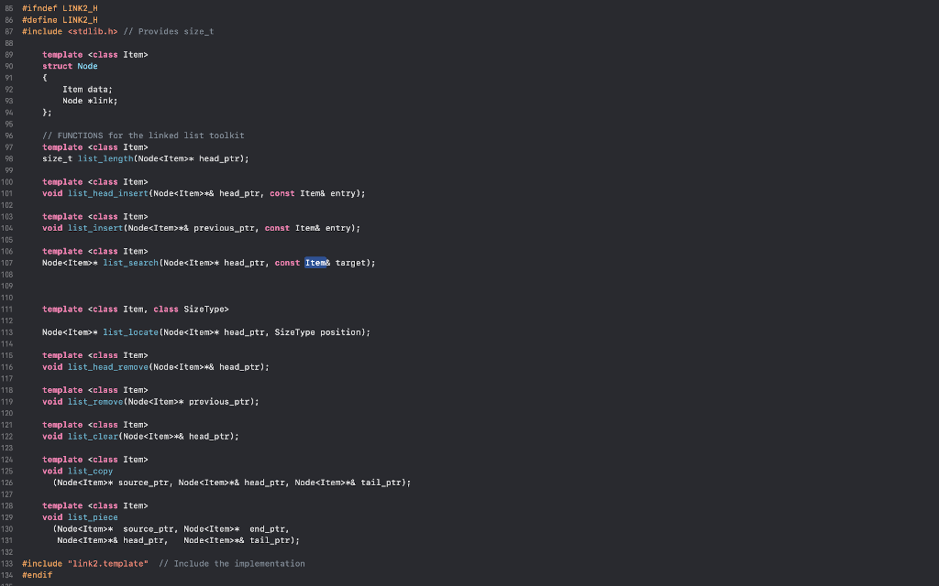The height and width of the screenshot is (586, 939).
Task: Click line number 88 in the gutter
Action: pos(9,43)
